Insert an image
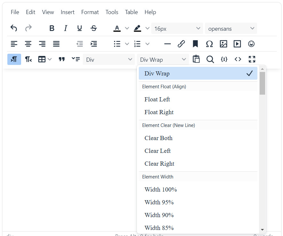 coord(224,44)
